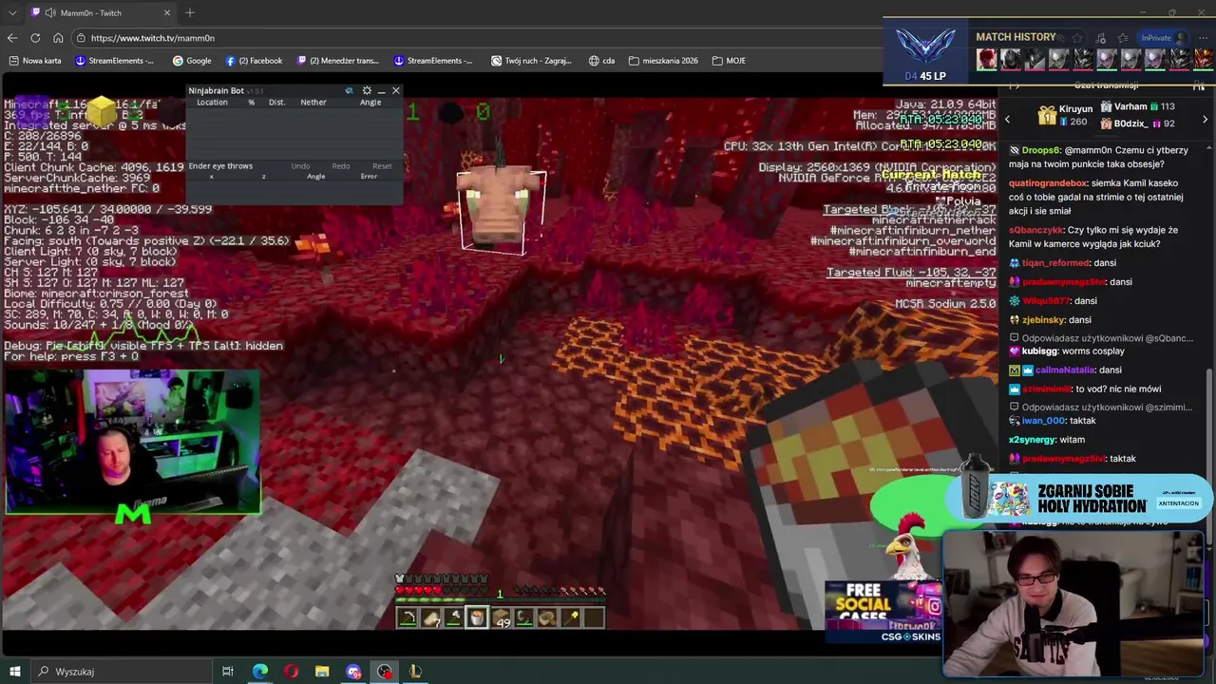Viewport: 1216px width, 684px height.
Task: Click the streamer webcam overlay
Action: pyautogui.click(x=133, y=442)
